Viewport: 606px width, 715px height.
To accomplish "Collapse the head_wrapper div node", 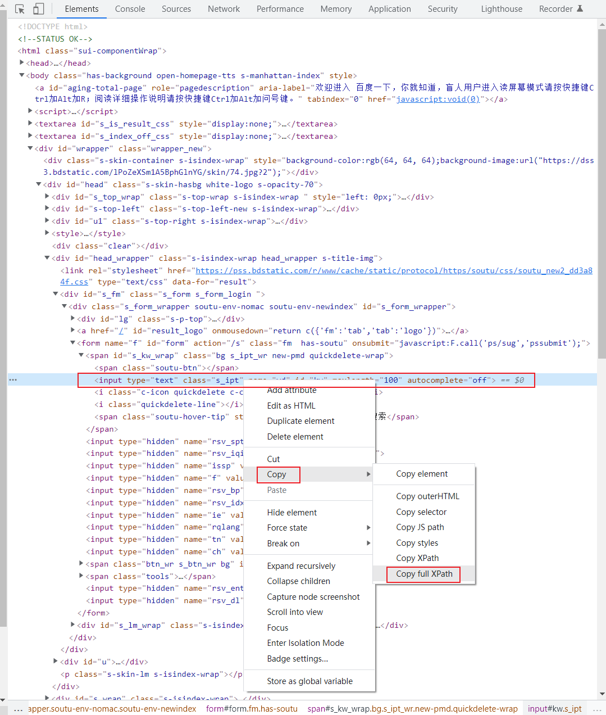I will 47,258.
